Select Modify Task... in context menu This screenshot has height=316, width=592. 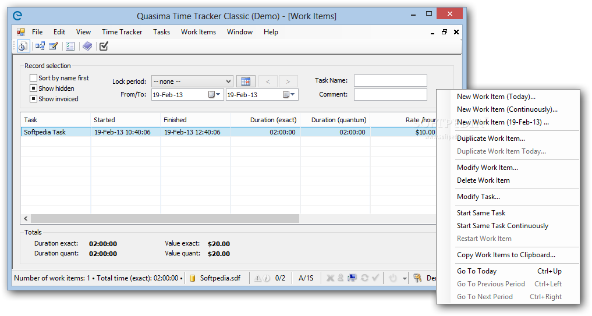(x=508, y=197)
